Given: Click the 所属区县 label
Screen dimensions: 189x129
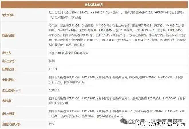Looking at the screenshot, I should 9,69.
